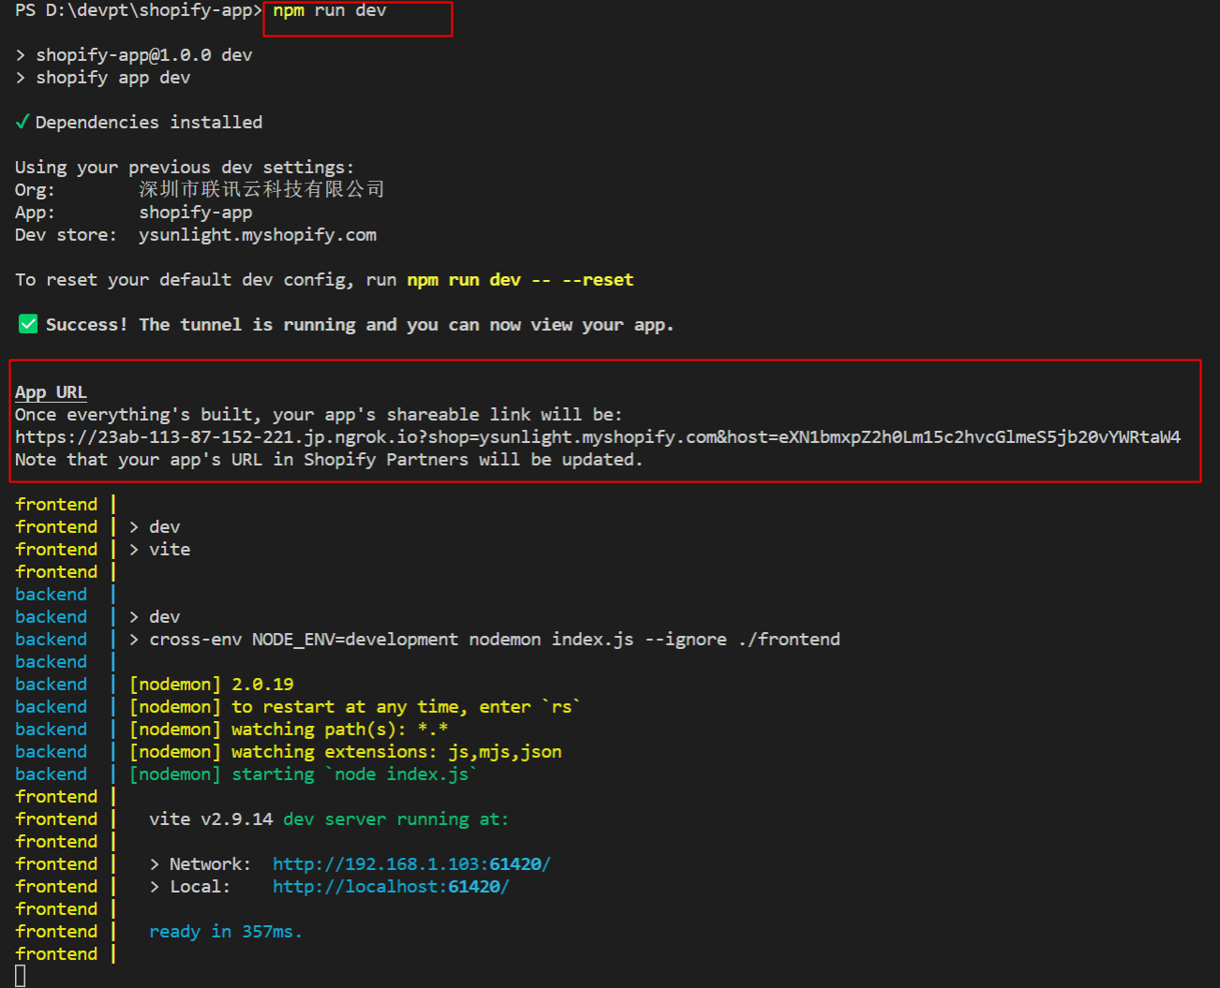Click the 'npm run dev' command at prompt
The height and width of the screenshot is (988, 1220).
[x=329, y=11]
